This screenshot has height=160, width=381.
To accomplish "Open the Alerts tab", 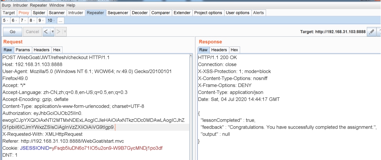I will click(258, 13).
